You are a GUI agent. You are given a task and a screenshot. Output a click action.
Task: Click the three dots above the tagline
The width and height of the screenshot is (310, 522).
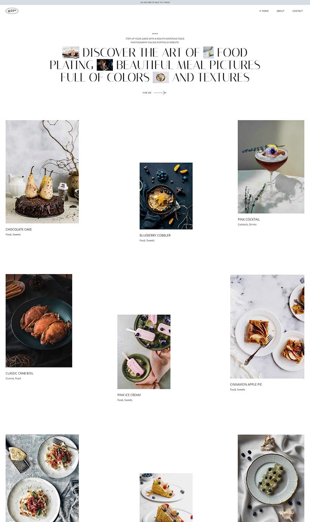click(x=155, y=34)
